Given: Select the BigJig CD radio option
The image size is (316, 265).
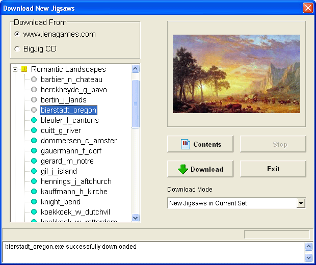Looking at the screenshot, I should [x=17, y=49].
